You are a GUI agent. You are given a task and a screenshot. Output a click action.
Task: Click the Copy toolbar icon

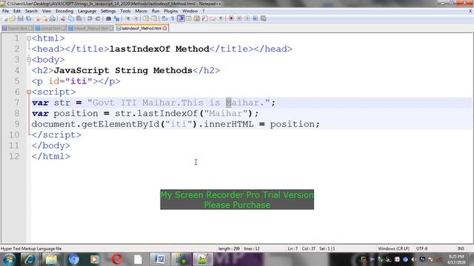click(71, 18)
